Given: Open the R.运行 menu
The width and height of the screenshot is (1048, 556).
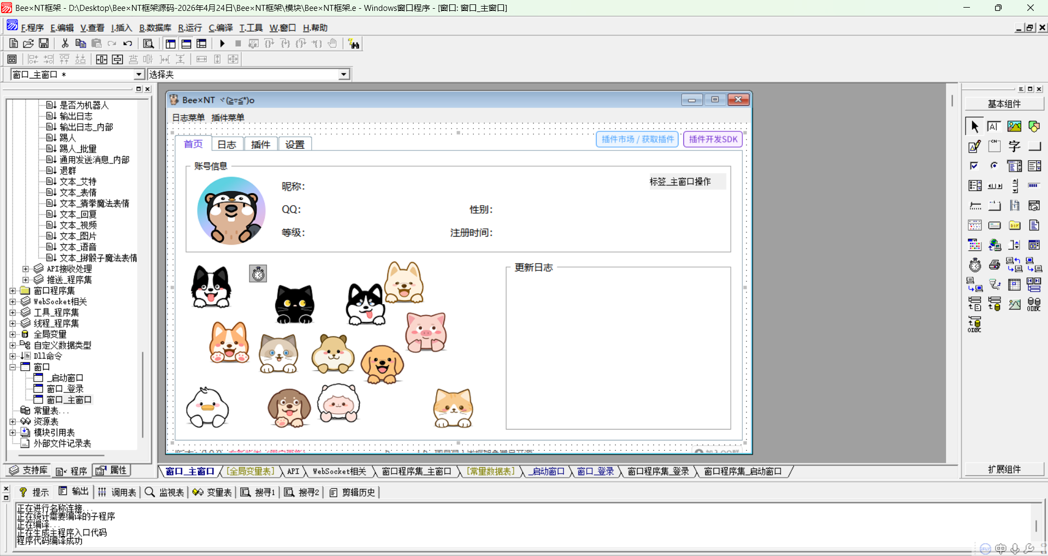Looking at the screenshot, I should [189, 28].
